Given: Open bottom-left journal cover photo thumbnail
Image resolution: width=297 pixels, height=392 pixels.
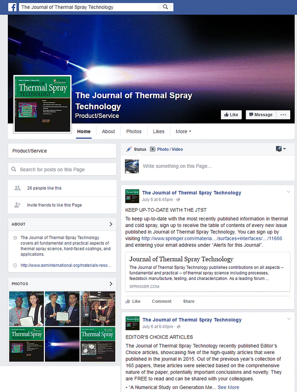Looking at the screenshot, I should pos(26,344).
